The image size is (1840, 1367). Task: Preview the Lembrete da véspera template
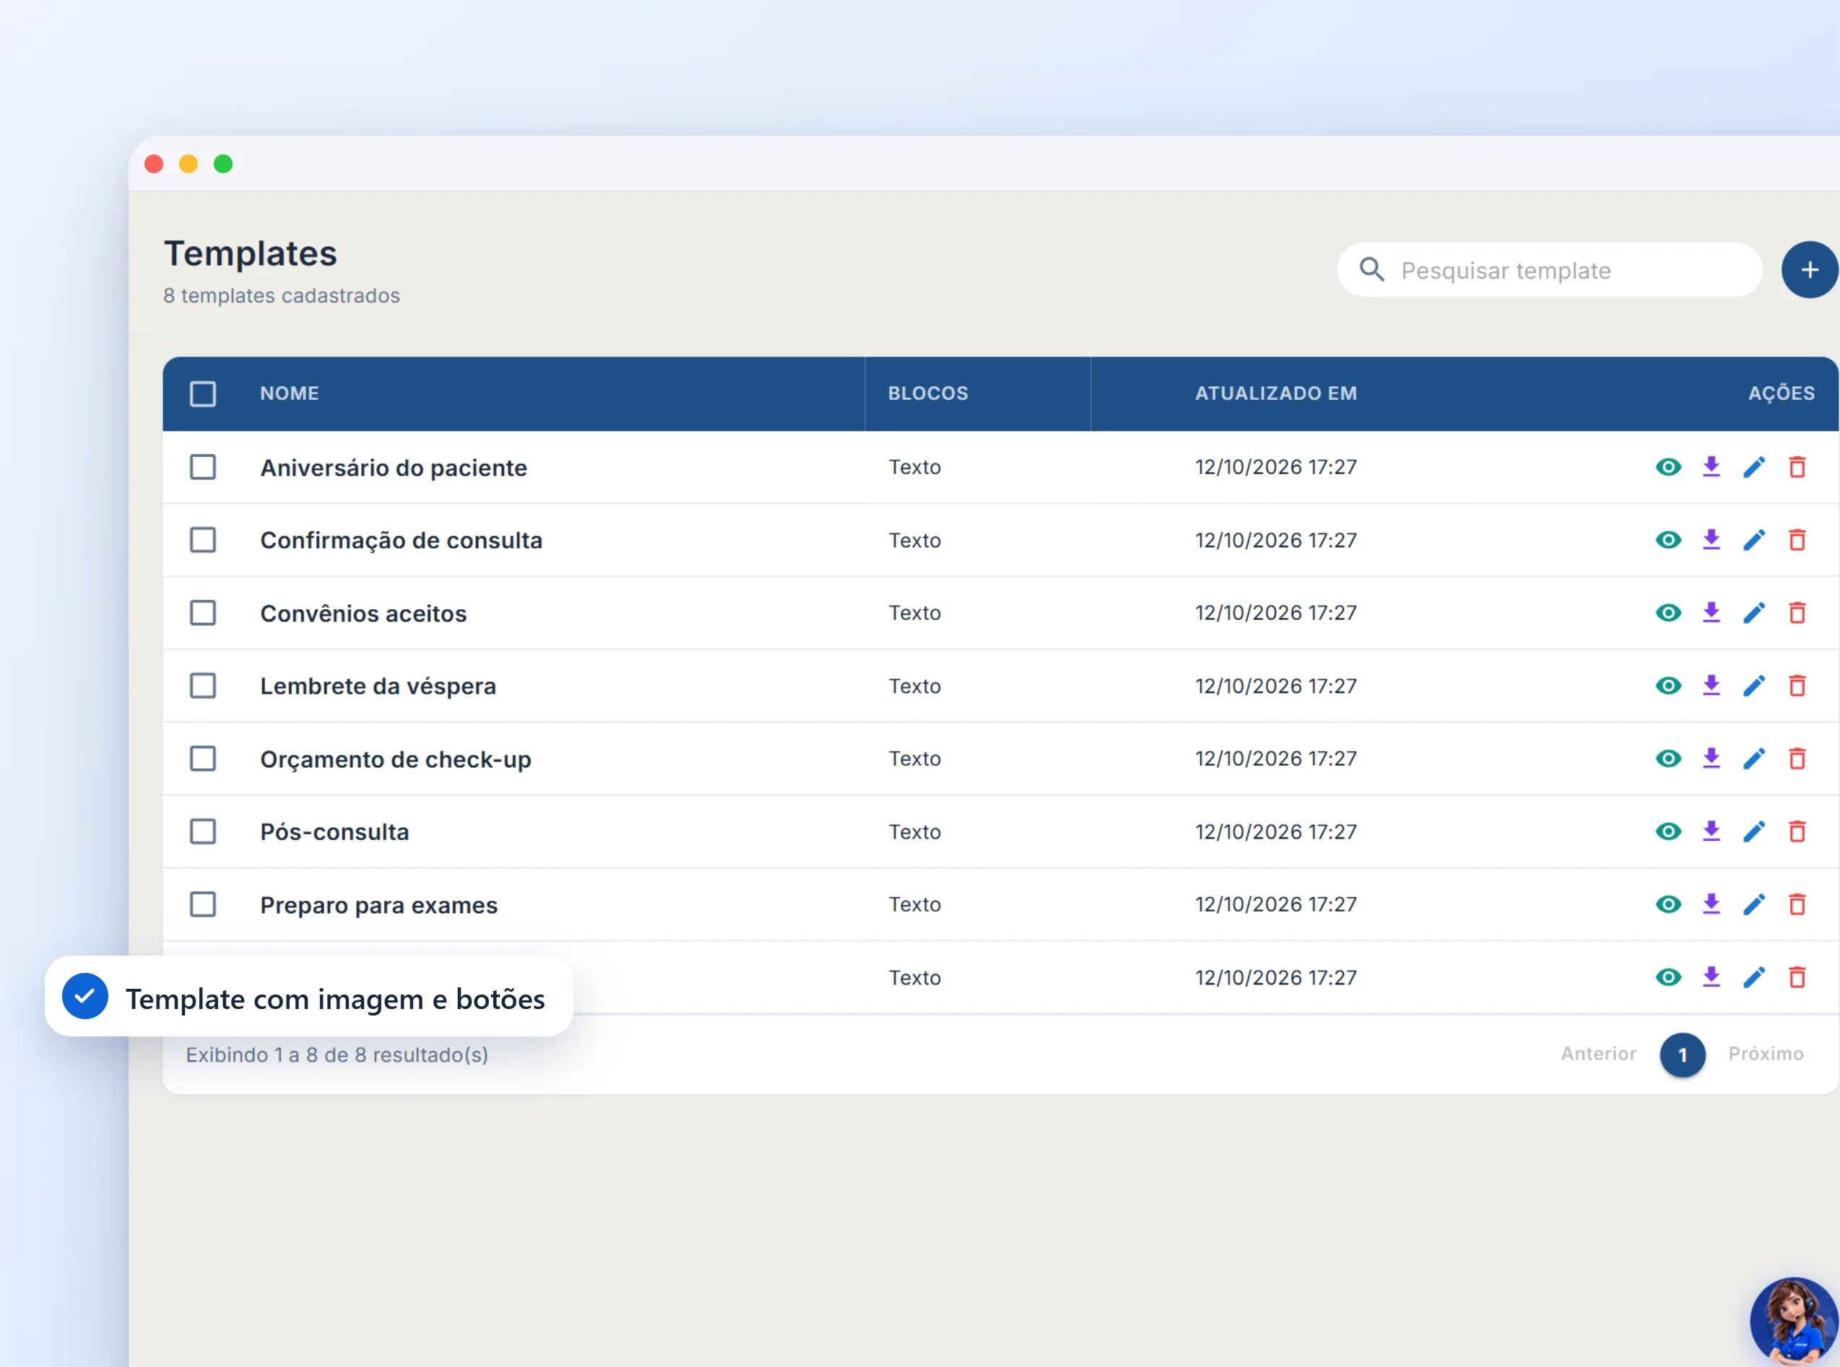tap(1668, 685)
